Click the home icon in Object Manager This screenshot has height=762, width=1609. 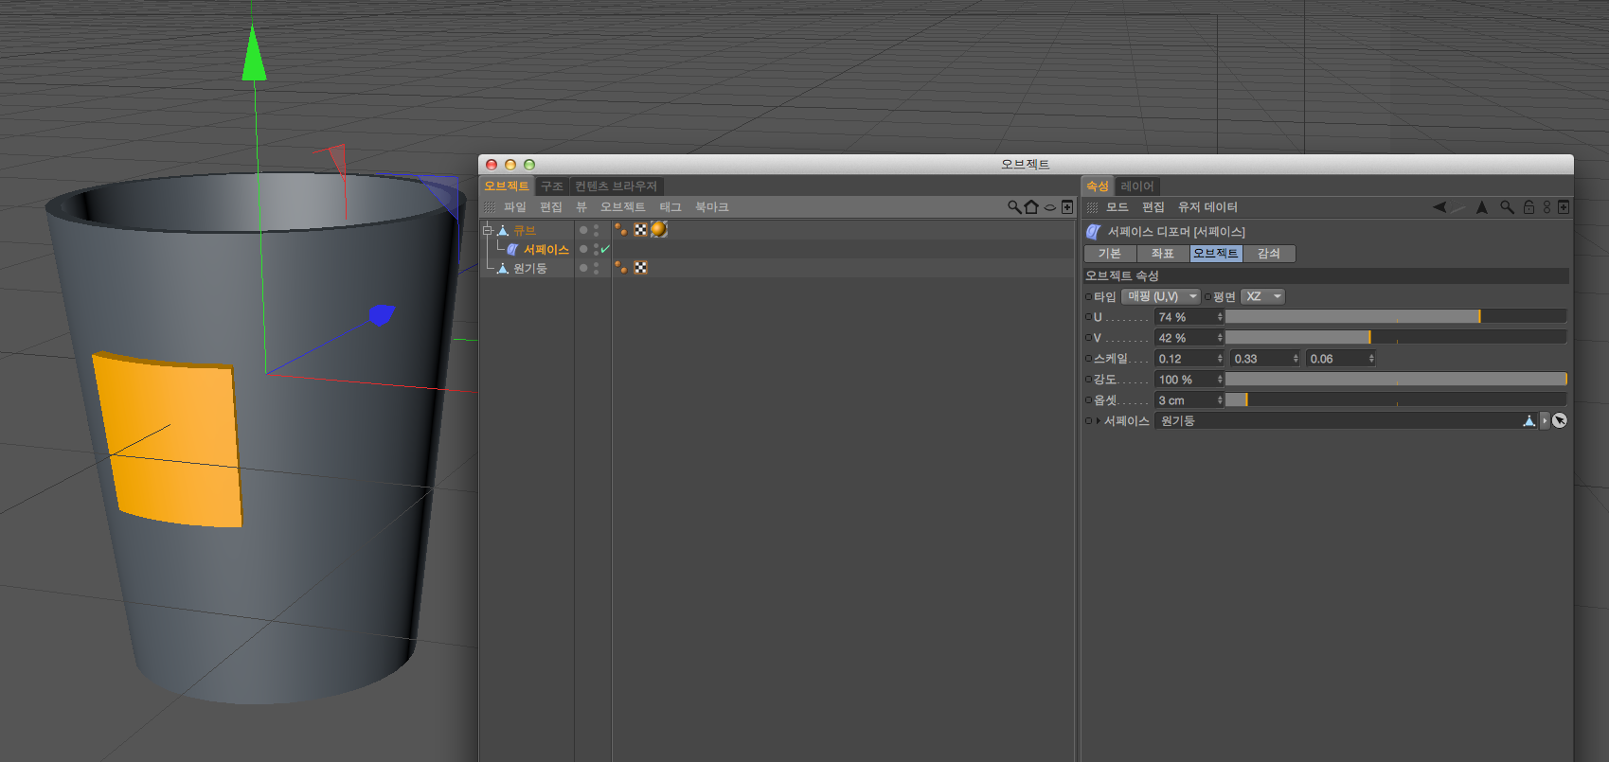pos(1032,207)
